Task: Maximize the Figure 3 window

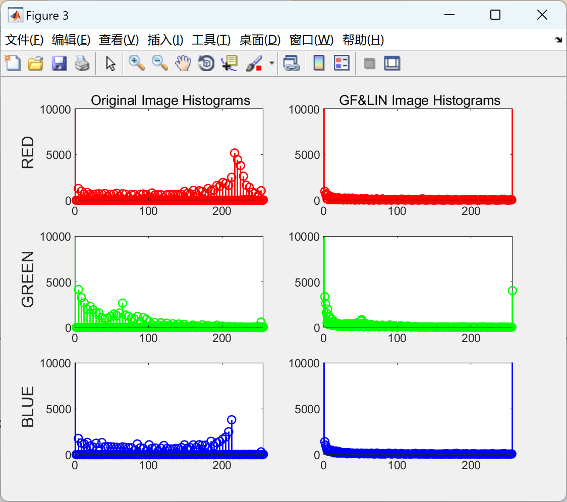Action: click(x=495, y=15)
